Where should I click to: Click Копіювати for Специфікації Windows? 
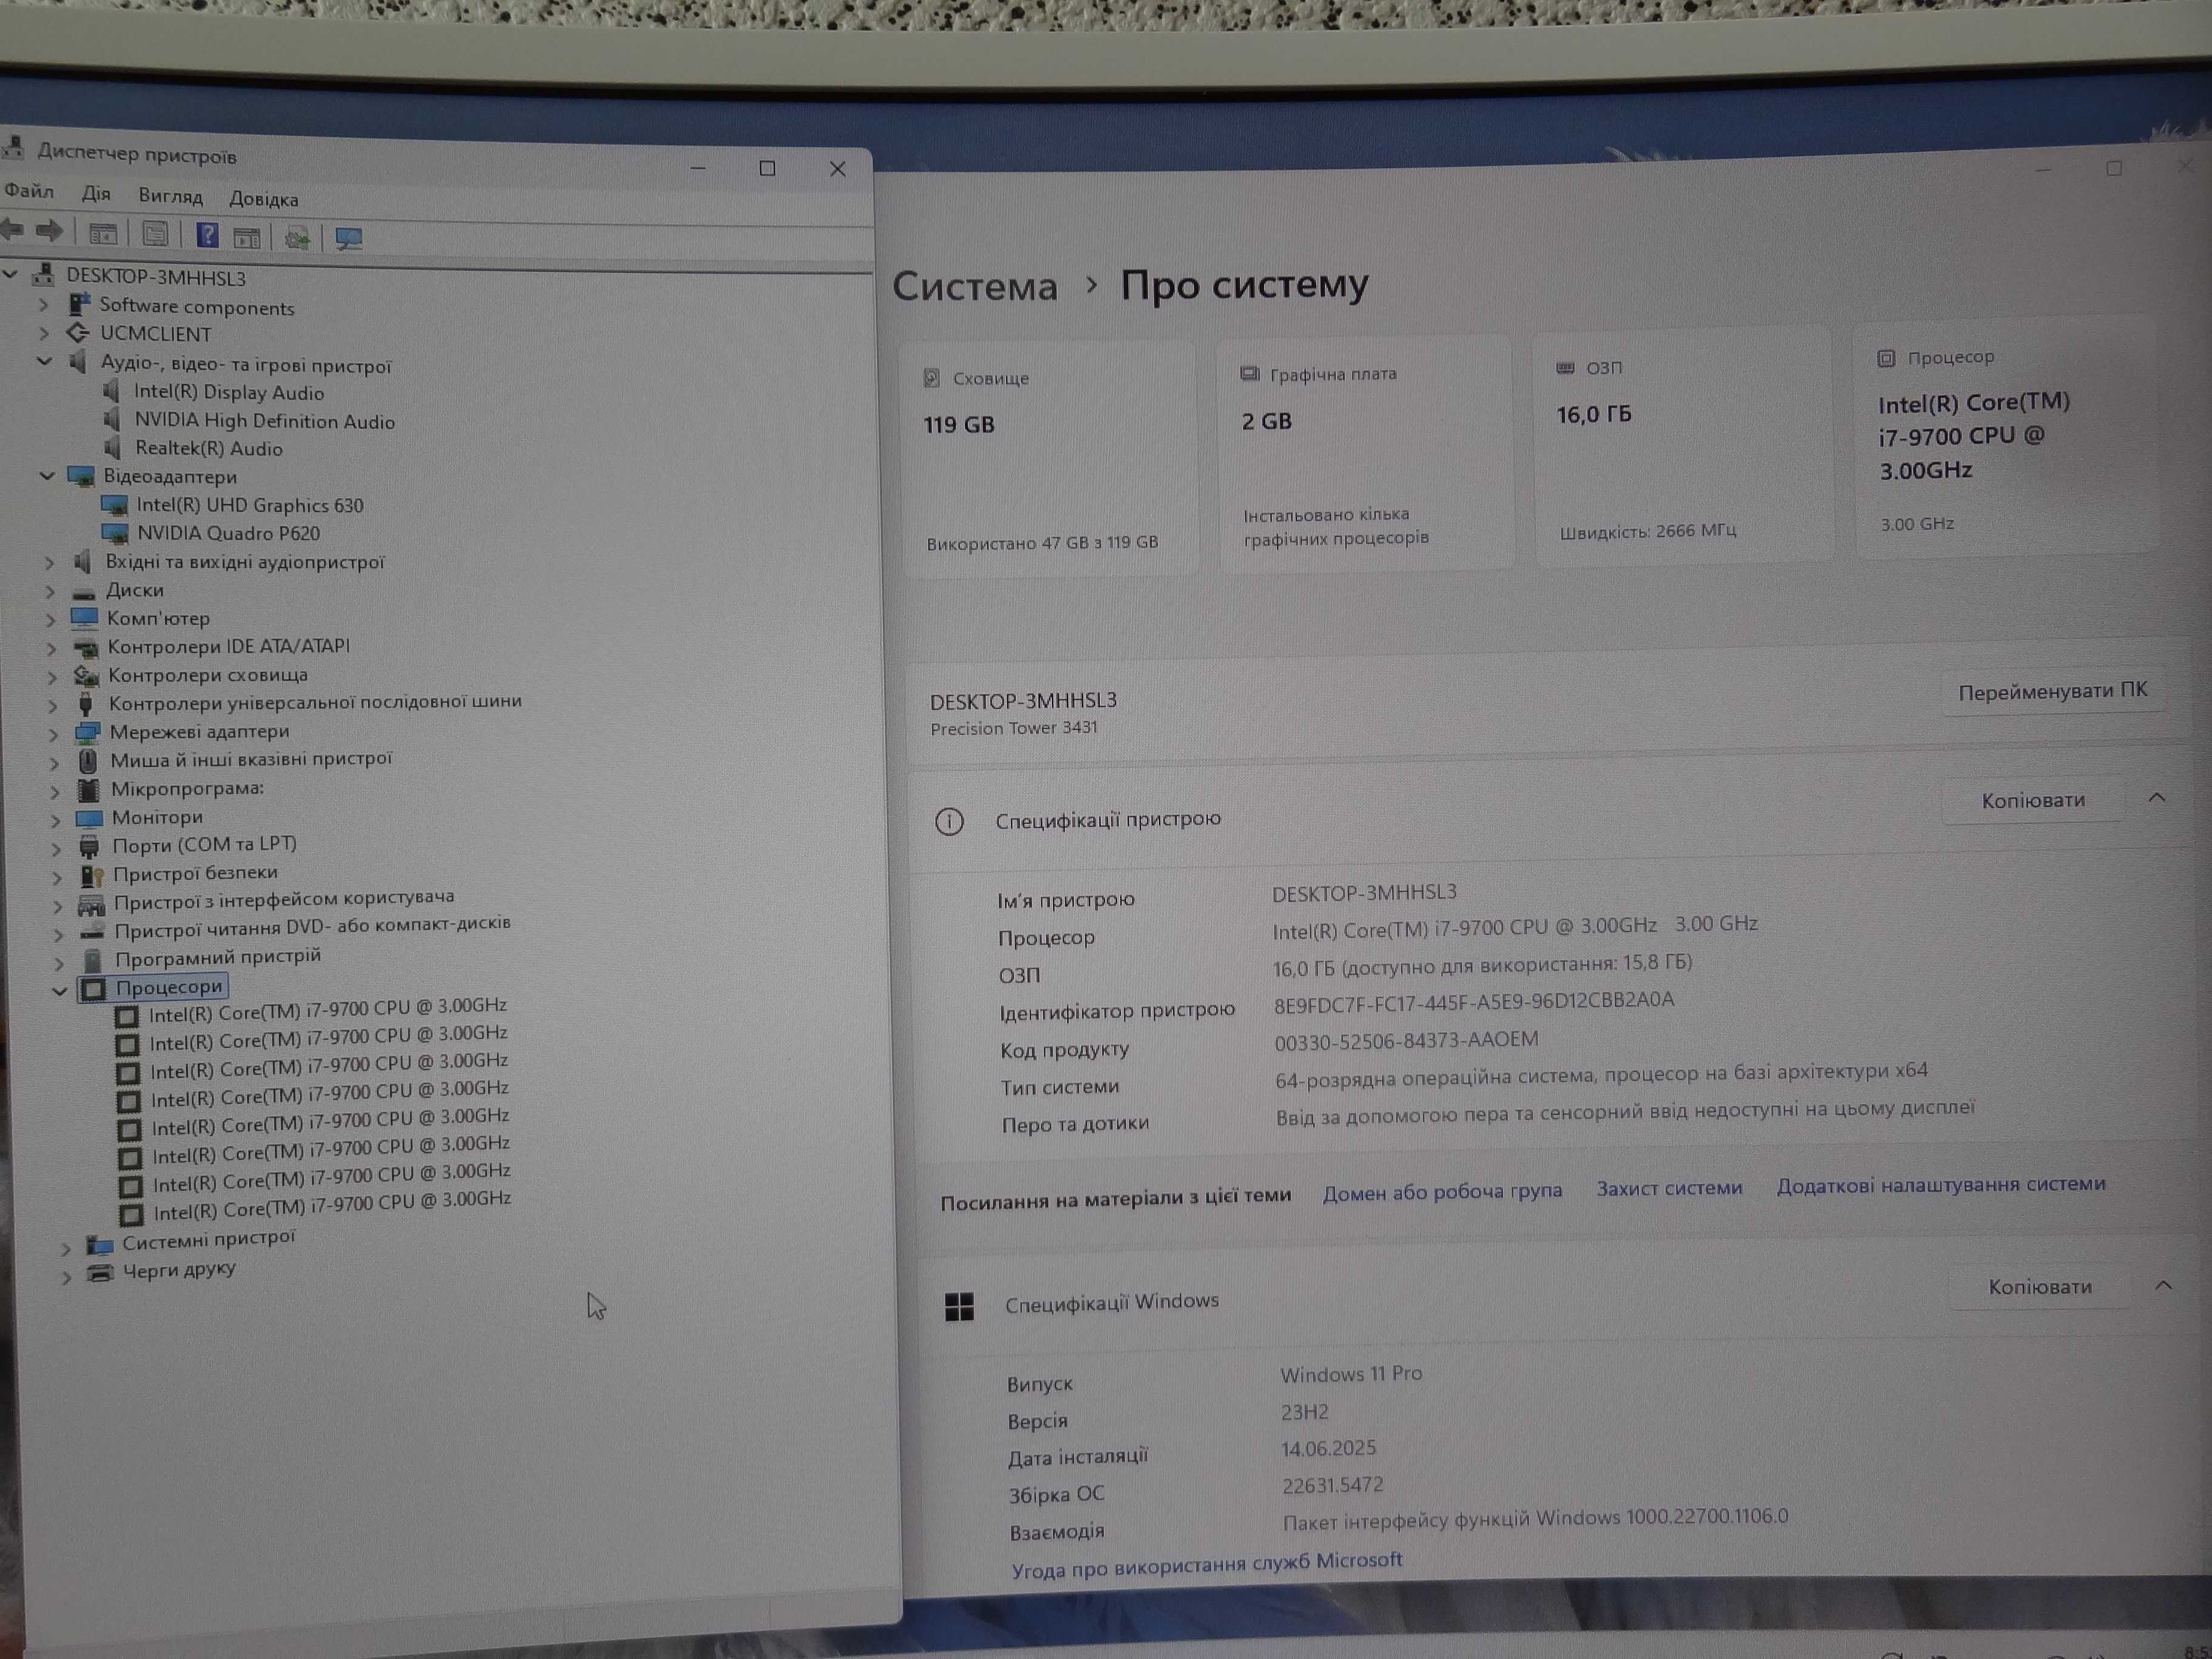[2039, 1287]
